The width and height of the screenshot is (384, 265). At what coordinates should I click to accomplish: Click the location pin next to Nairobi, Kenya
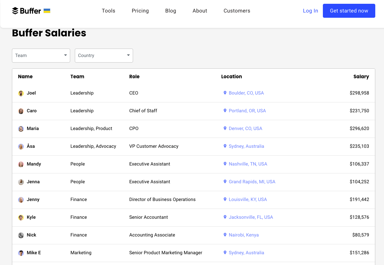coord(225,235)
